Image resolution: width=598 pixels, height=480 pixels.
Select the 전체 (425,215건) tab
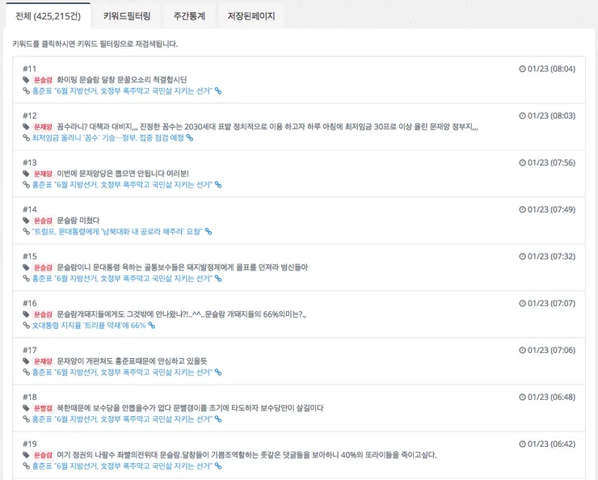click(x=48, y=16)
